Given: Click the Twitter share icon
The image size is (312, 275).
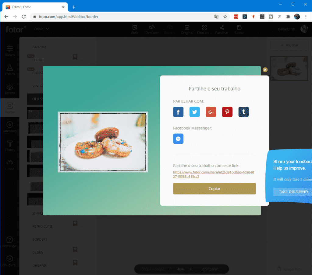Looking at the screenshot, I should (x=194, y=112).
